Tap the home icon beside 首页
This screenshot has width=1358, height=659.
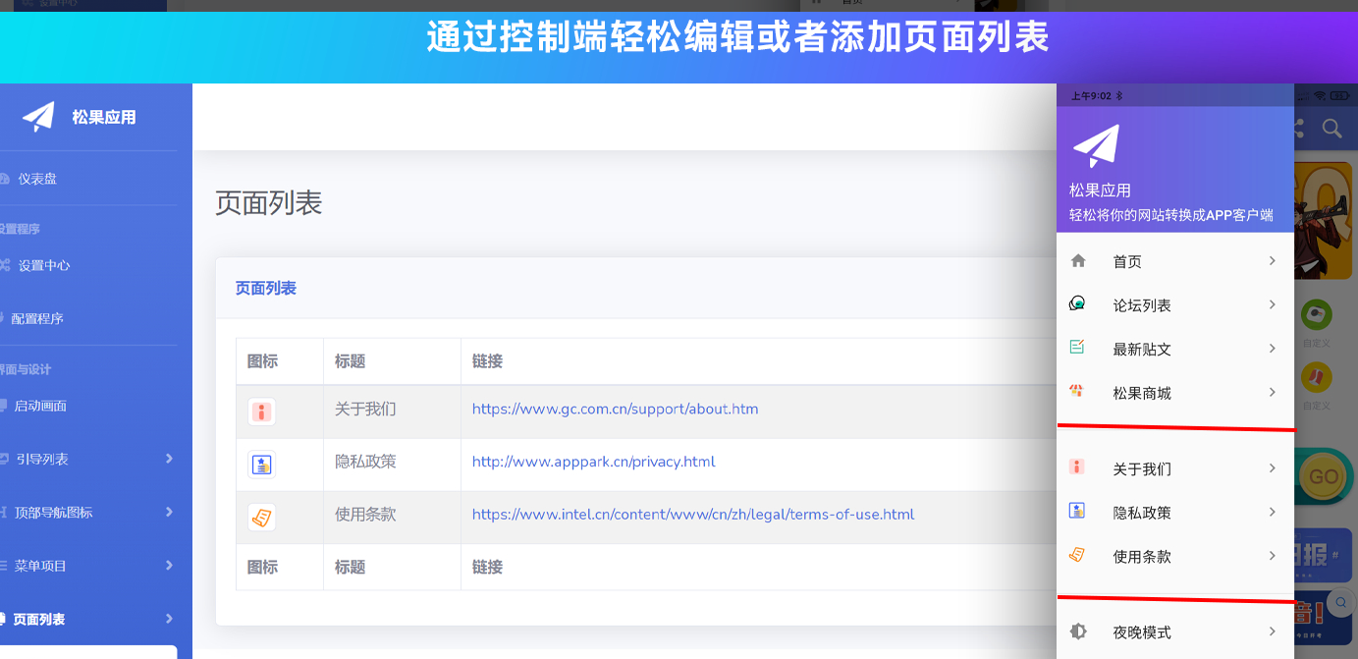click(x=1077, y=260)
